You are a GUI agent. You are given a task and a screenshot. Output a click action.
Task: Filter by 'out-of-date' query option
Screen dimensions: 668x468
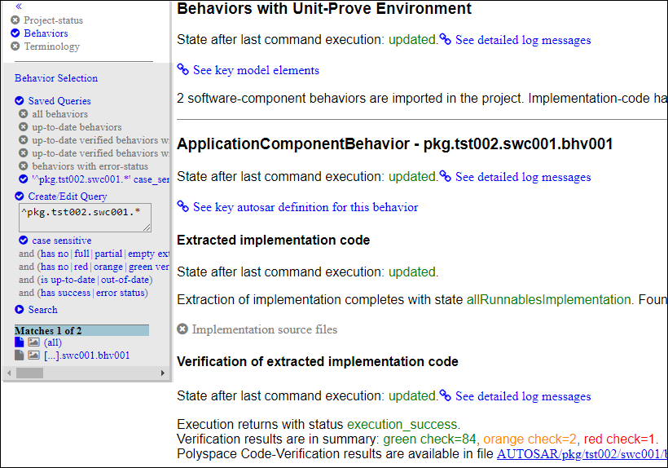point(125,280)
